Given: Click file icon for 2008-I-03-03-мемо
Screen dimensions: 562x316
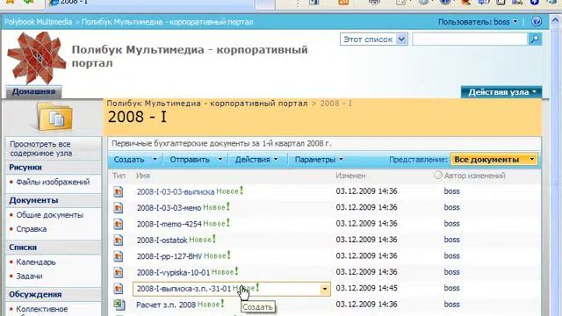Looking at the screenshot, I should tap(119, 208).
